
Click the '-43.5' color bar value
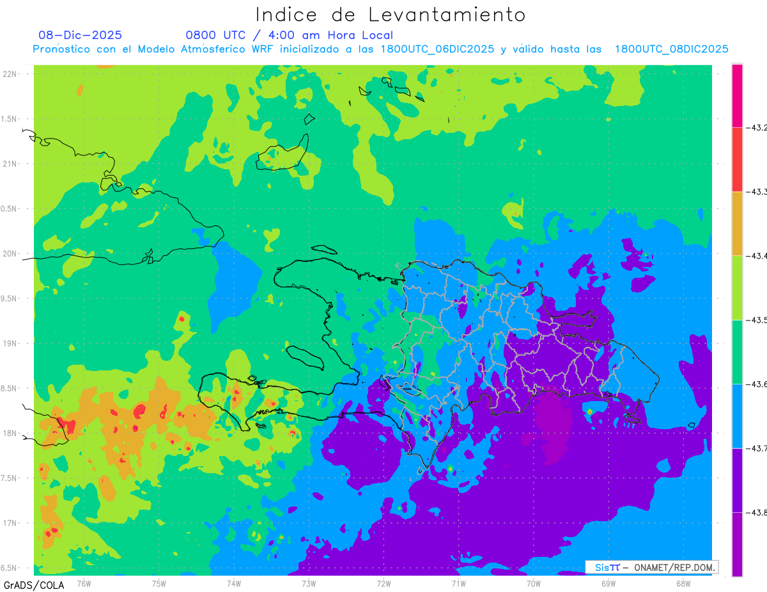coord(757,320)
